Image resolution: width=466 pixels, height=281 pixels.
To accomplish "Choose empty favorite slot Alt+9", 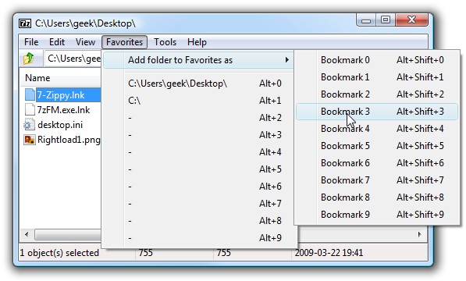I will (x=198, y=238).
